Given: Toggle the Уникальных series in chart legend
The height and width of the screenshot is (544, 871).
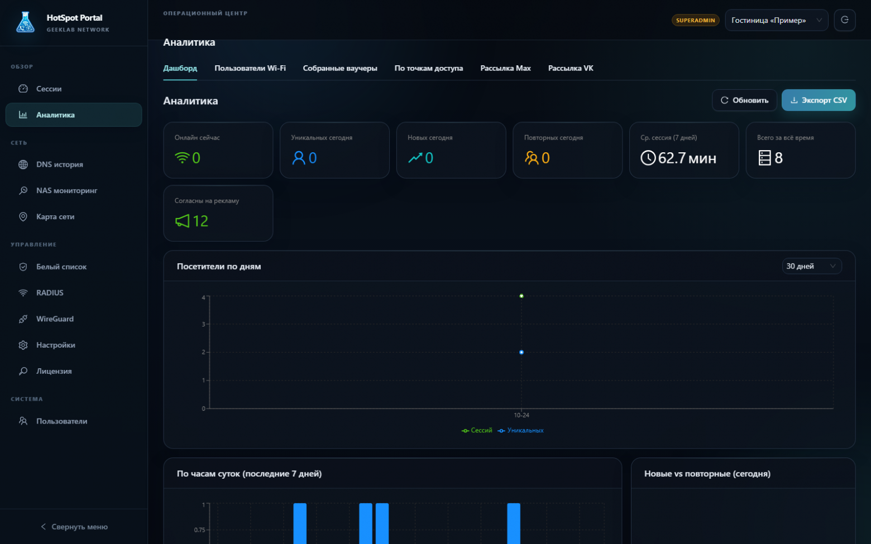Looking at the screenshot, I should 520,430.
